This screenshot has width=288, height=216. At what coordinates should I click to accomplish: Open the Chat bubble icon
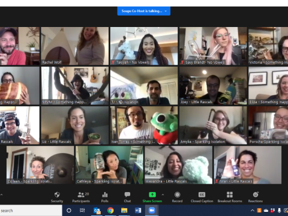point(127,194)
